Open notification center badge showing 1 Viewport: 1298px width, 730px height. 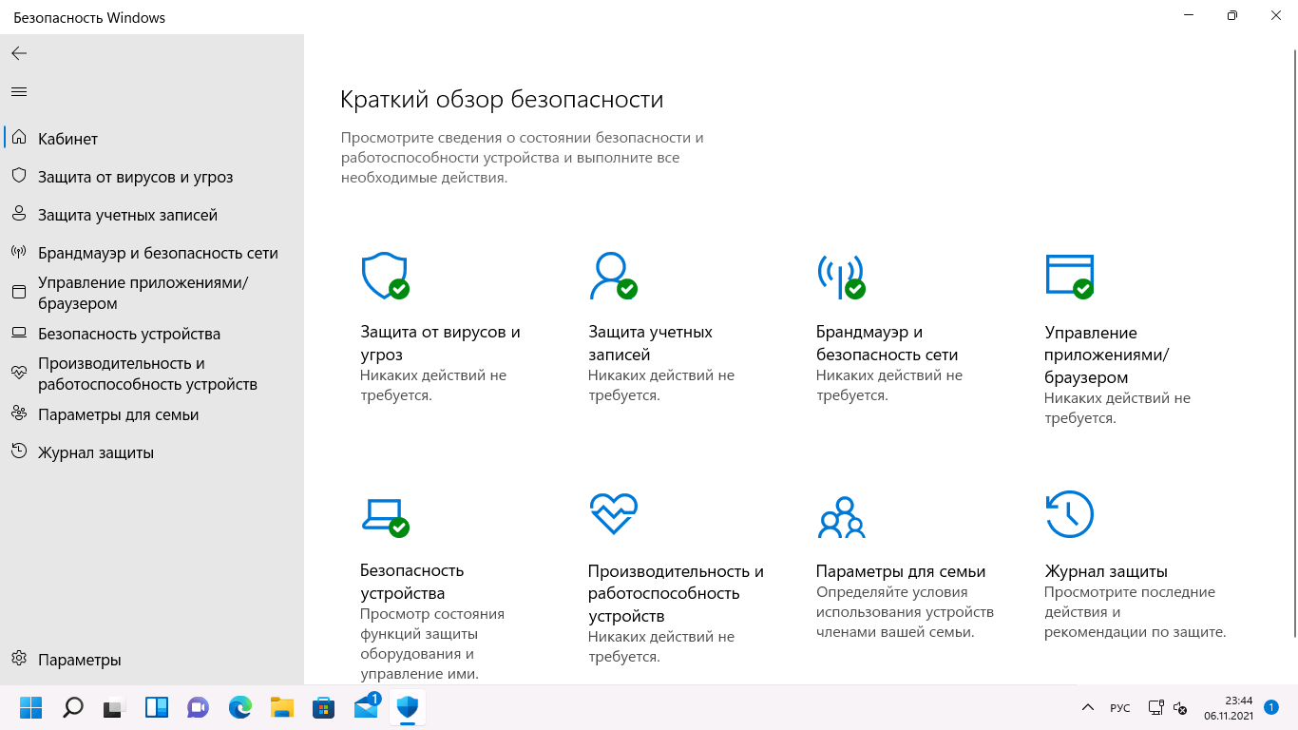pos(1271,707)
